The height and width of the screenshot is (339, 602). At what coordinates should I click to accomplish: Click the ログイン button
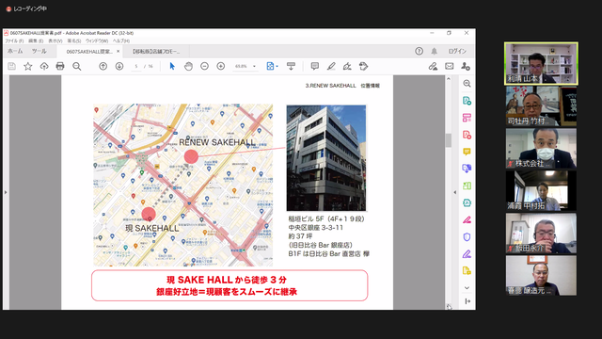click(457, 51)
